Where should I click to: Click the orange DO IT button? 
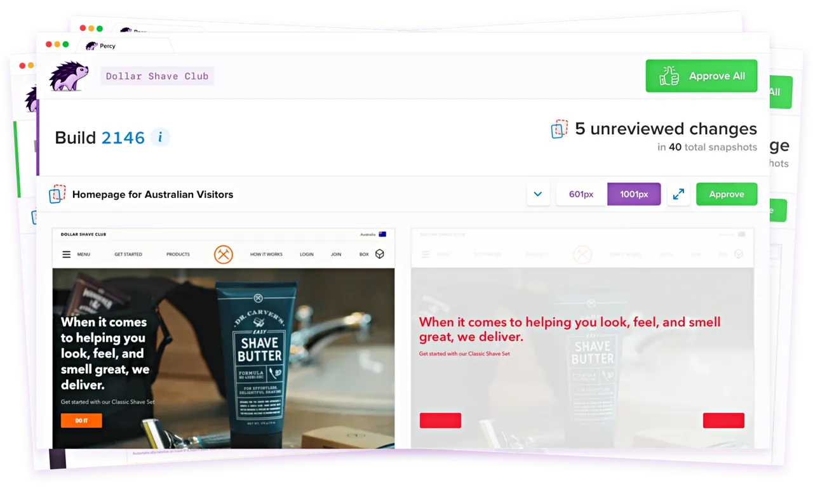(x=81, y=420)
